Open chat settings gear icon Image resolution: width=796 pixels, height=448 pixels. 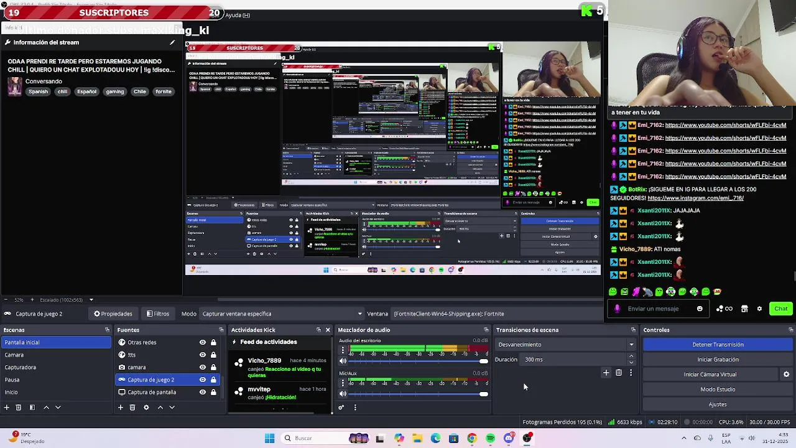[759, 309]
